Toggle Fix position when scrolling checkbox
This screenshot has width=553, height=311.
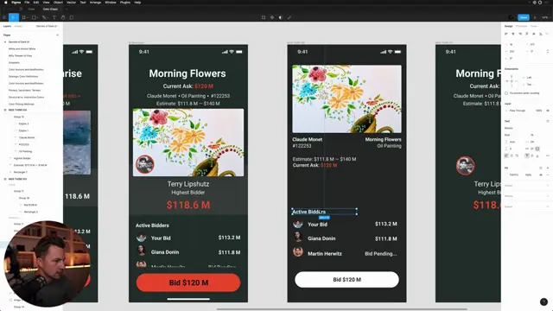(506, 93)
